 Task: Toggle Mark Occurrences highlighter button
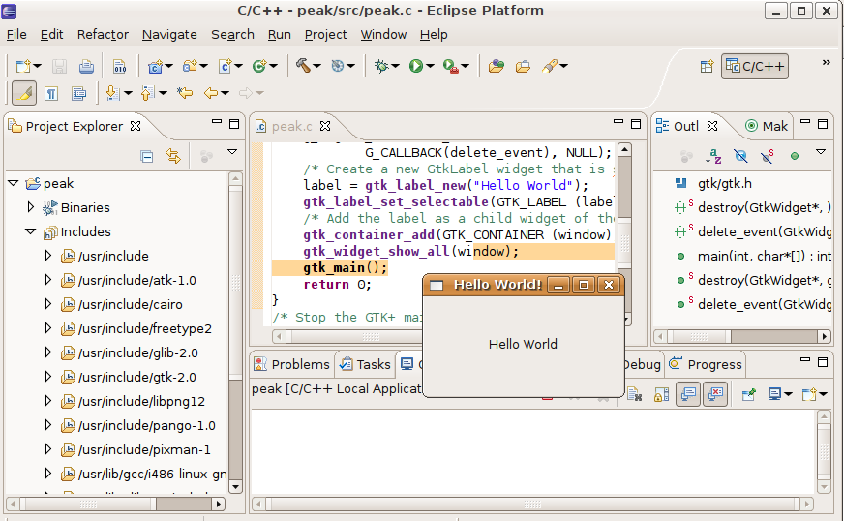click(24, 93)
